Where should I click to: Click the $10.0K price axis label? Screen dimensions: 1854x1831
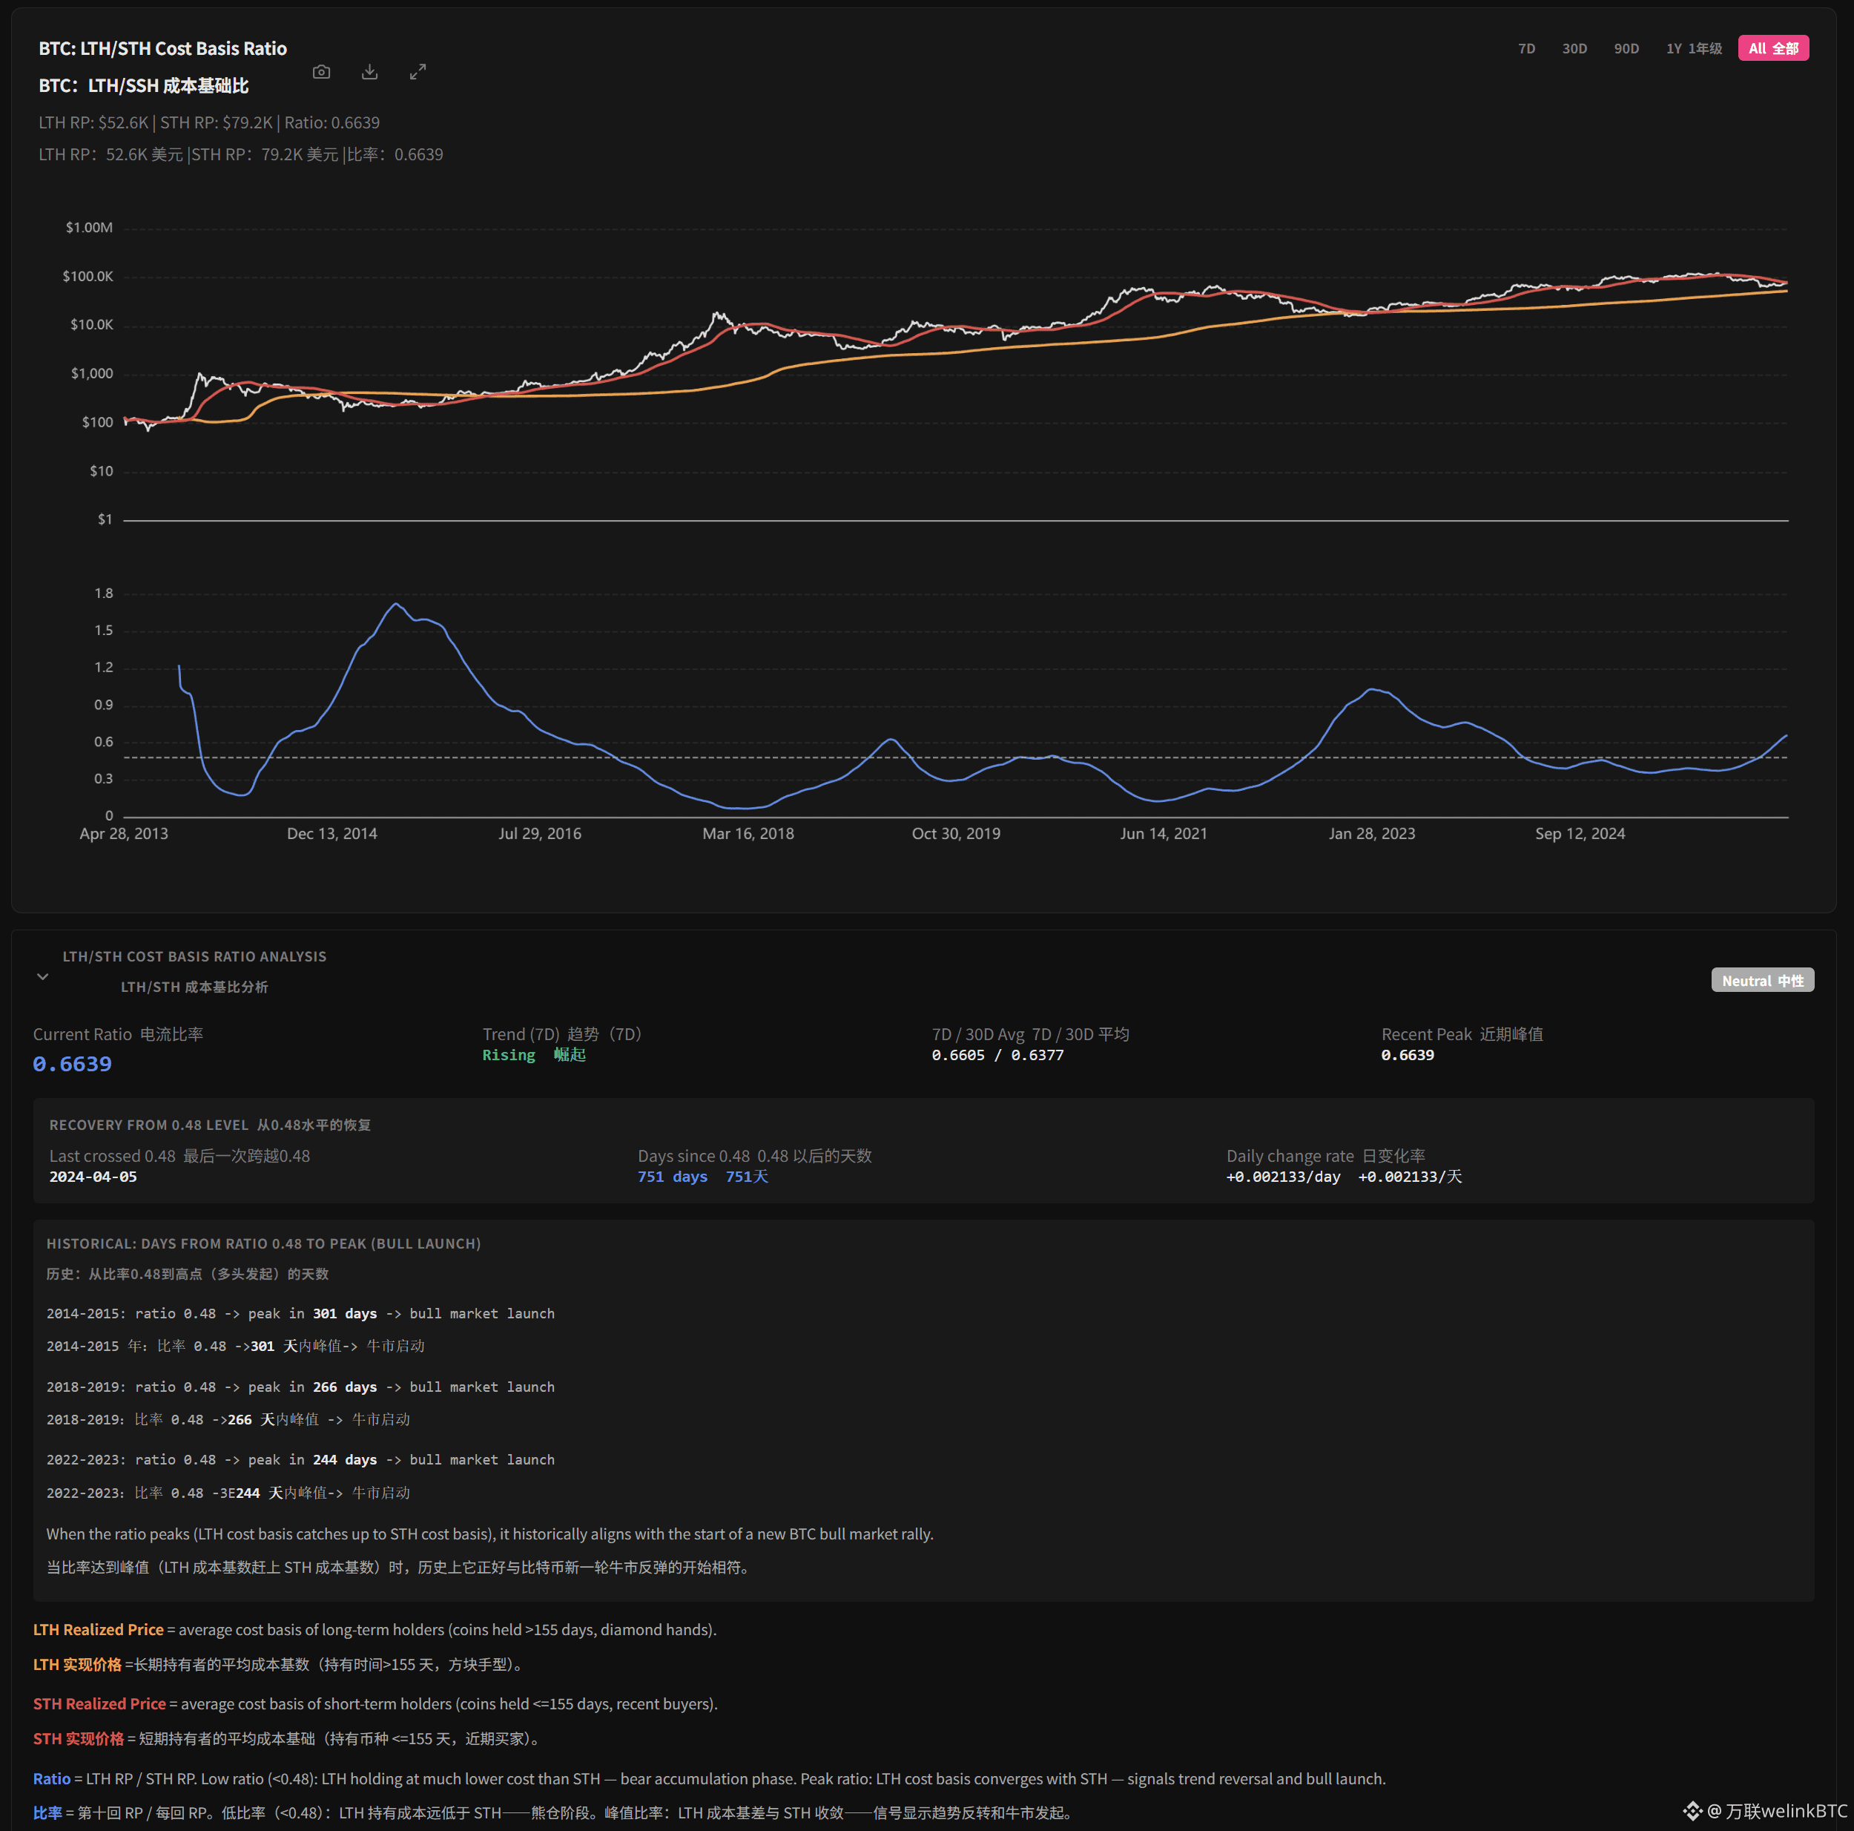tap(92, 324)
